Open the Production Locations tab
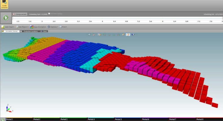The image size is (223, 121). [29, 31]
